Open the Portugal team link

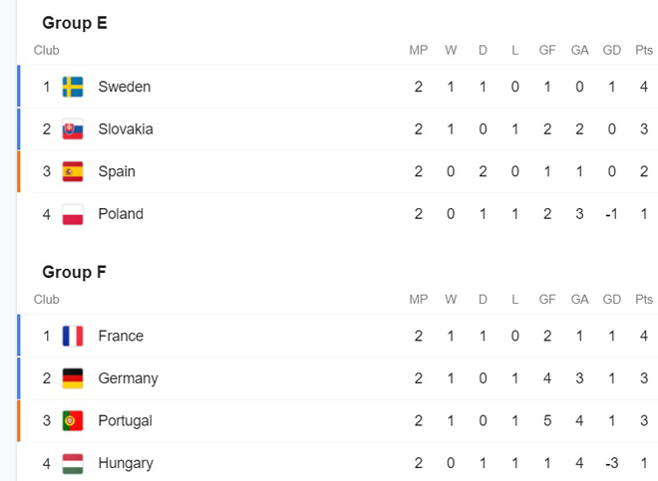coord(126,420)
